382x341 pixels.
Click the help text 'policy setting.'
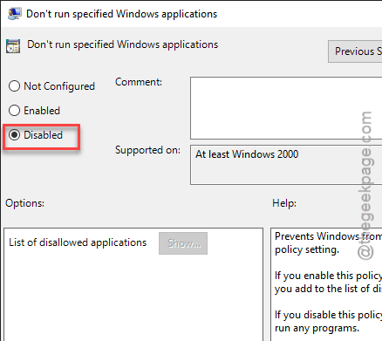click(307, 249)
